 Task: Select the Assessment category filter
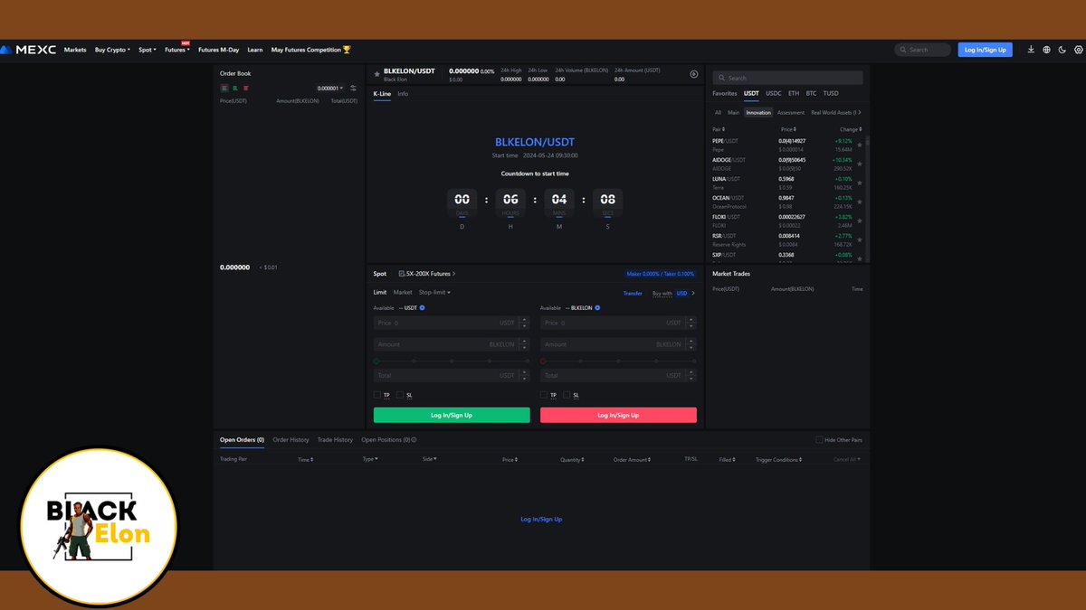[790, 113]
